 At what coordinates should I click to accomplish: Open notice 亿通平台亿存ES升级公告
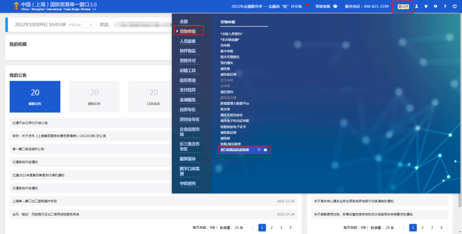point(30,123)
